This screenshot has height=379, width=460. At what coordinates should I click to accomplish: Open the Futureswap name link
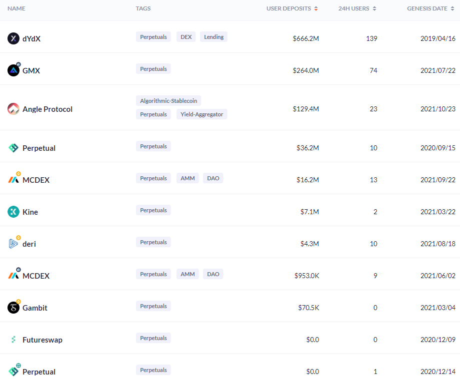[42, 340]
